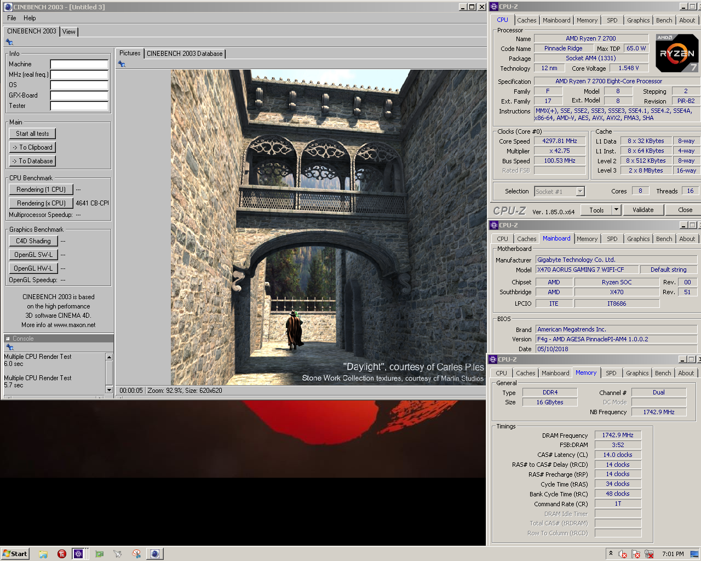Screen dimensions: 701x561
Task: Open the Graphics tab in the Mainboard CPU-Z window
Action: click(639, 239)
